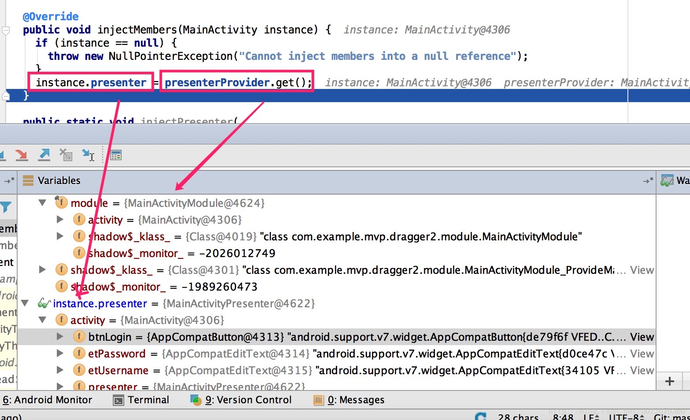The height and width of the screenshot is (420, 690).
Task: Collapse activity under instance.presenter
Action: (42, 320)
